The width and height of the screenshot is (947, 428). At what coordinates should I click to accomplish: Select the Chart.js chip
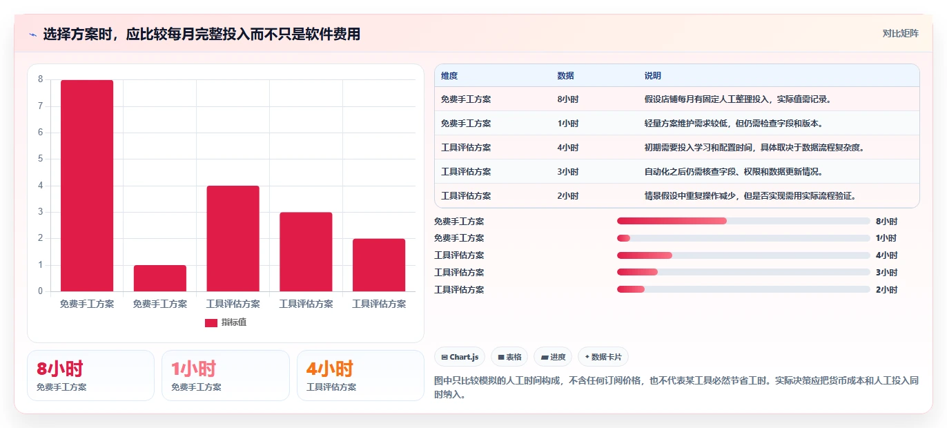(x=460, y=357)
